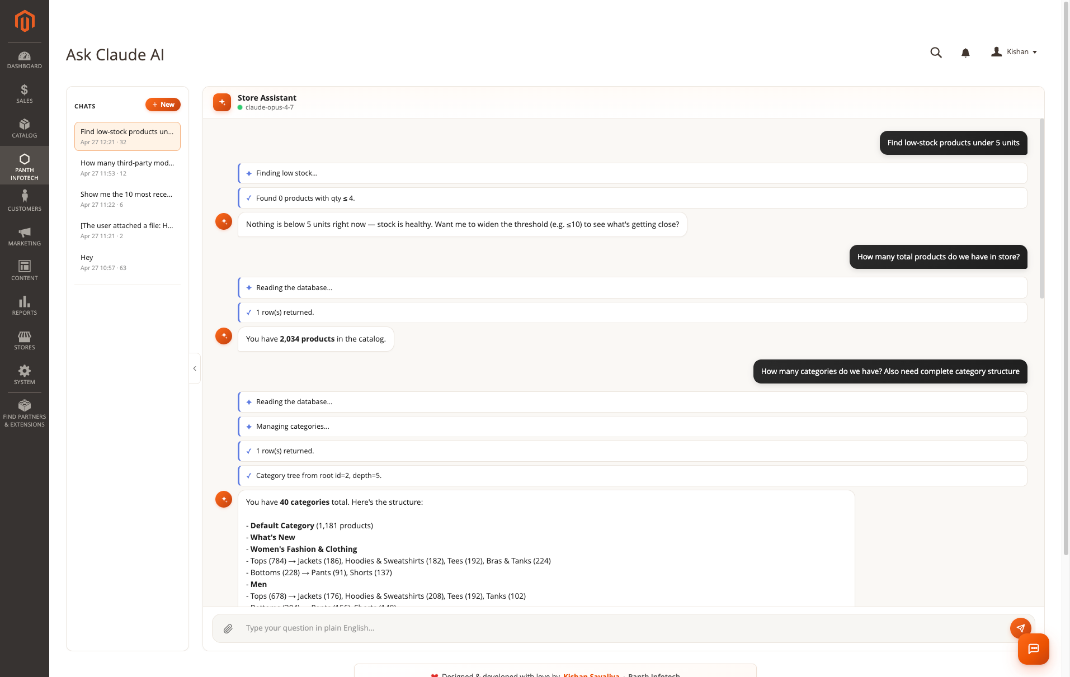Click the assistant avatar beside '40 categories' reply

point(224,499)
